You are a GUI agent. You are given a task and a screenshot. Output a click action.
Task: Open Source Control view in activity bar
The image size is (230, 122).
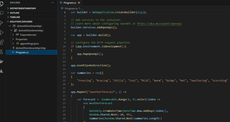(x=1, y=23)
